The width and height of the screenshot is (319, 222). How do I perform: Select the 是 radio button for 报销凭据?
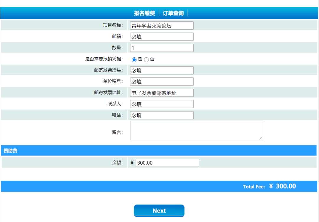134,59
